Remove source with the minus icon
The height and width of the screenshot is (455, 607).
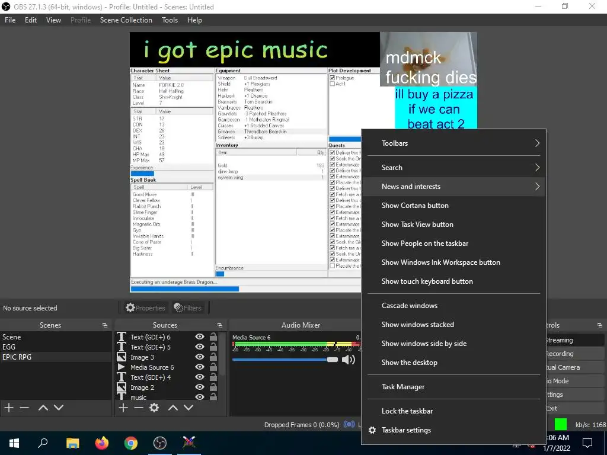[x=139, y=408]
